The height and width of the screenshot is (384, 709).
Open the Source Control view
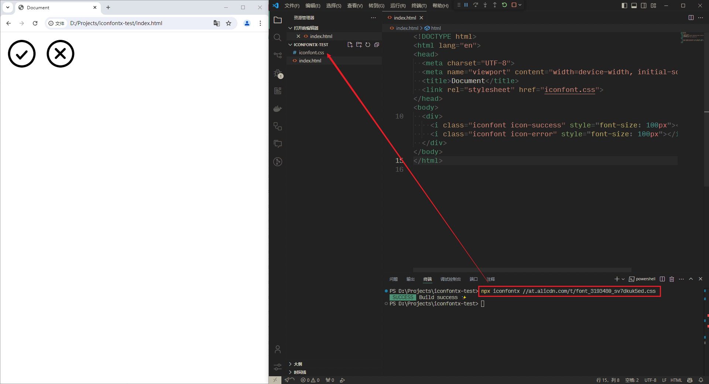278,55
